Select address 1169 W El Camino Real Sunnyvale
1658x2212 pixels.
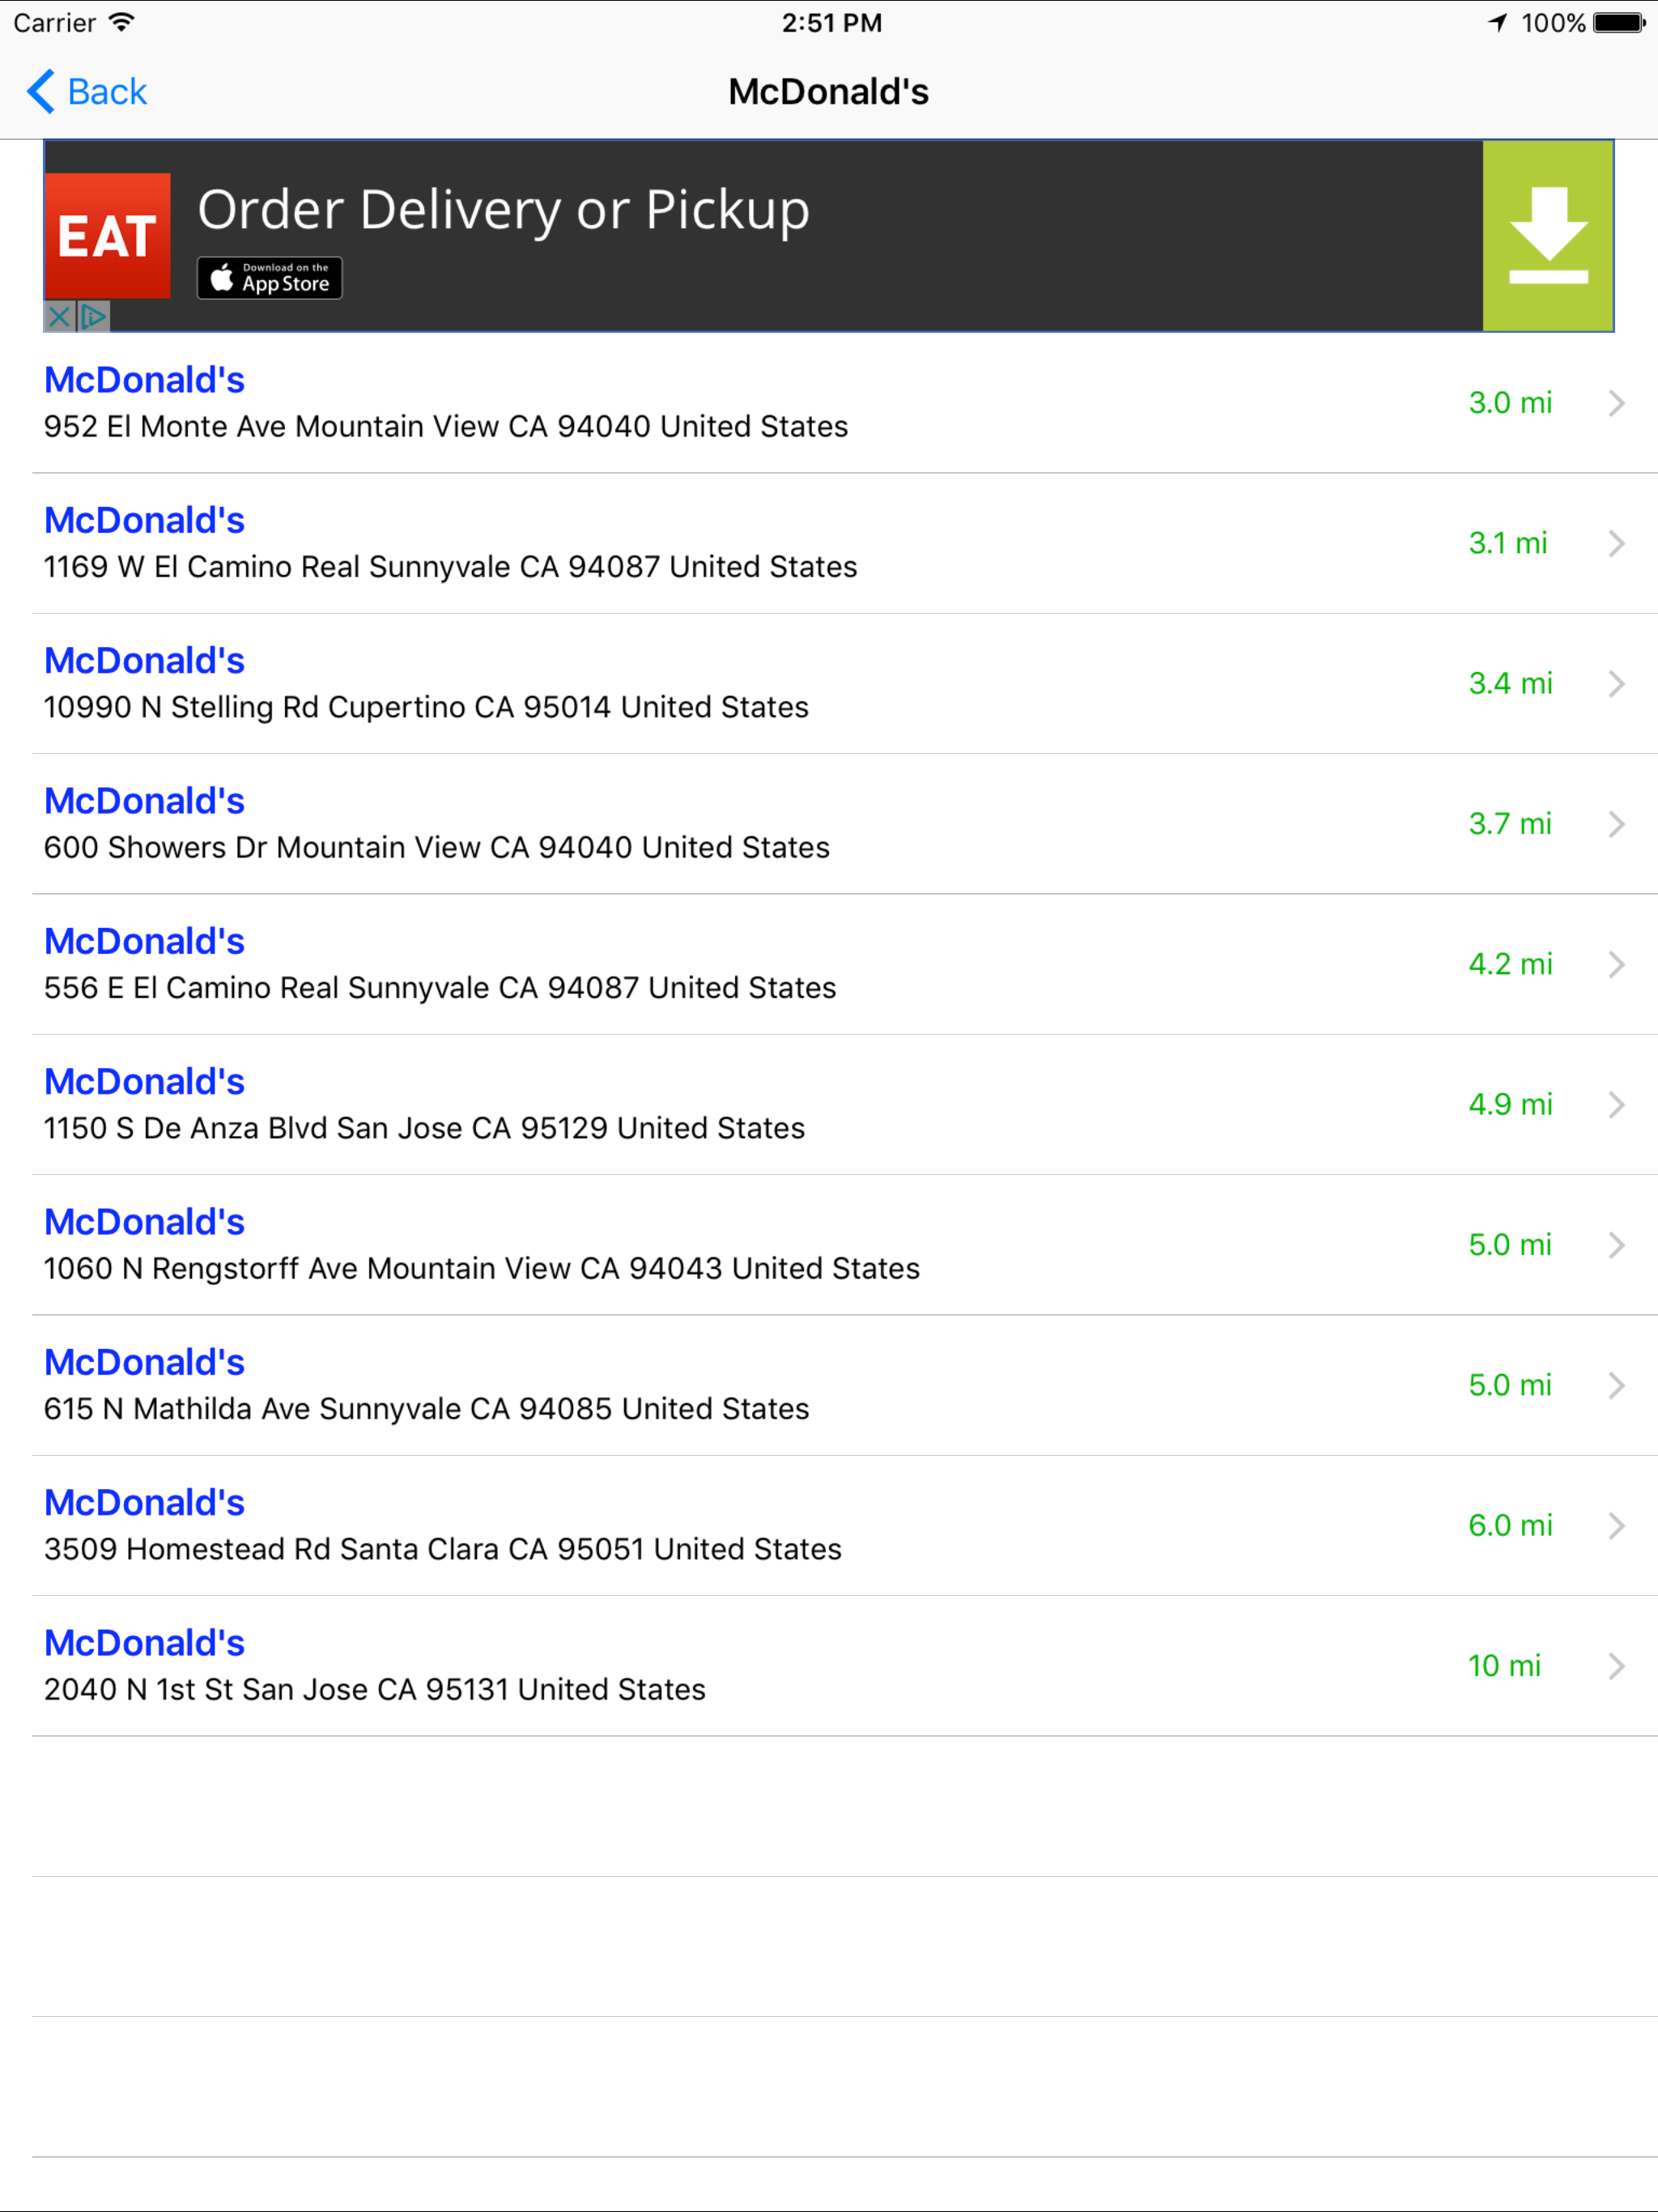pos(451,567)
